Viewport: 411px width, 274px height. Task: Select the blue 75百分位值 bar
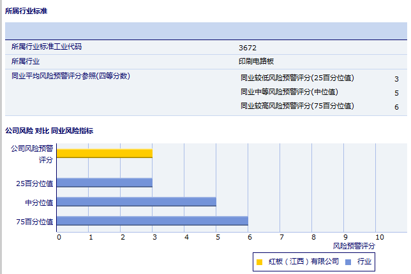pyautogui.click(x=153, y=221)
